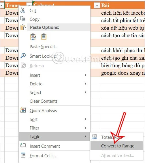The image size is (145, 163).
Task: Click the Bài column header cell
Action: click(x=123, y=5)
